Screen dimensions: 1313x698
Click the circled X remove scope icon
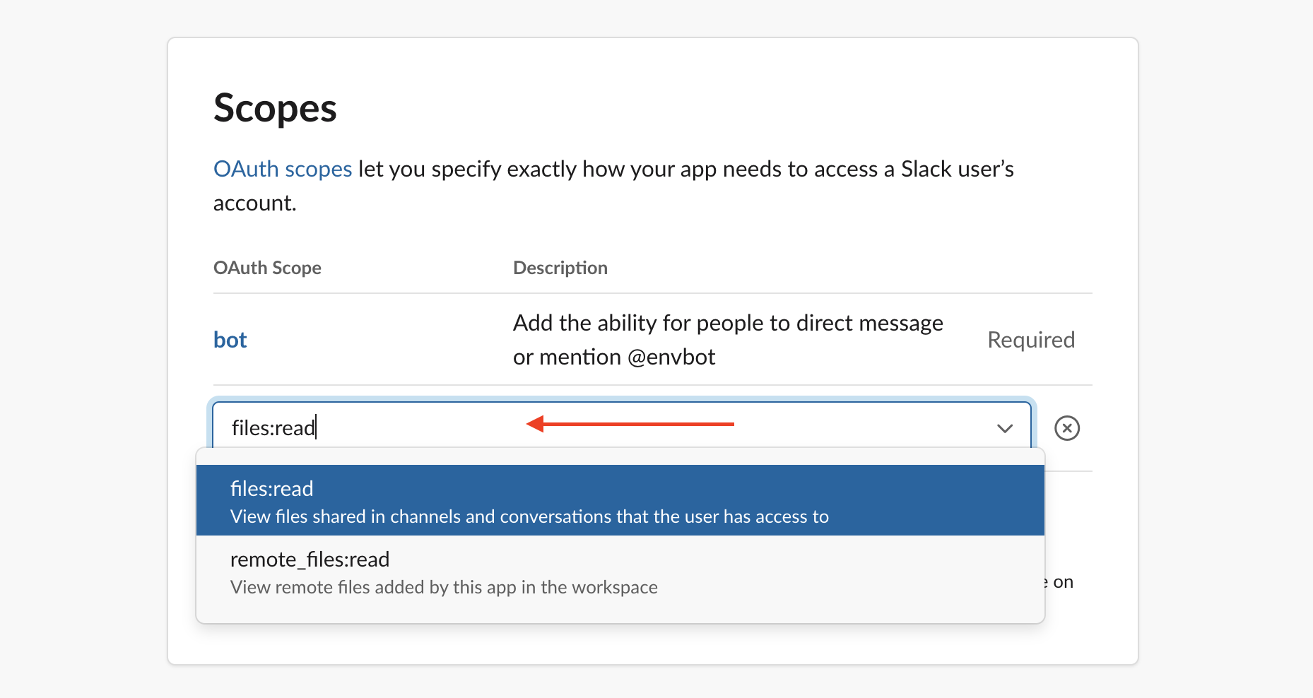[1066, 428]
